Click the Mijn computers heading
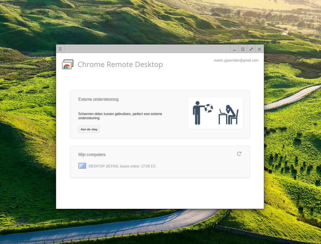The width and height of the screenshot is (321, 244). click(x=92, y=154)
